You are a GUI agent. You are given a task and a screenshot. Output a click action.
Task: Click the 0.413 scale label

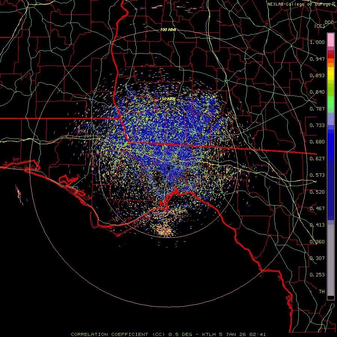(x=317, y=225)
